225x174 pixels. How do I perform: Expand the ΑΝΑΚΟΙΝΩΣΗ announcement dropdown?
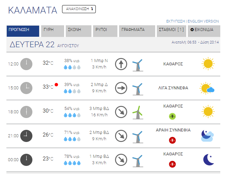pos(79,9)
